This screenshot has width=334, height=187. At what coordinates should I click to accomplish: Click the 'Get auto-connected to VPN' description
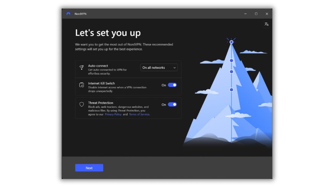click(107, 72)
